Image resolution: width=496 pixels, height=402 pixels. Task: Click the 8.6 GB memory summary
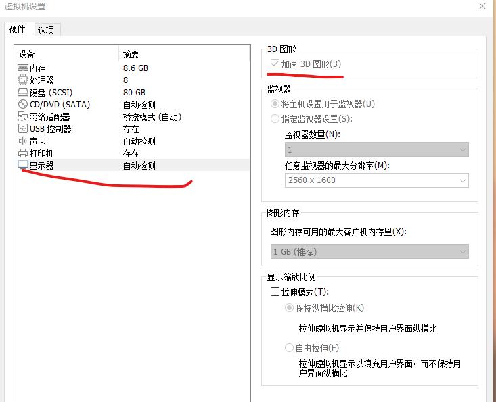pyautogui.click(x=135, y=68)
